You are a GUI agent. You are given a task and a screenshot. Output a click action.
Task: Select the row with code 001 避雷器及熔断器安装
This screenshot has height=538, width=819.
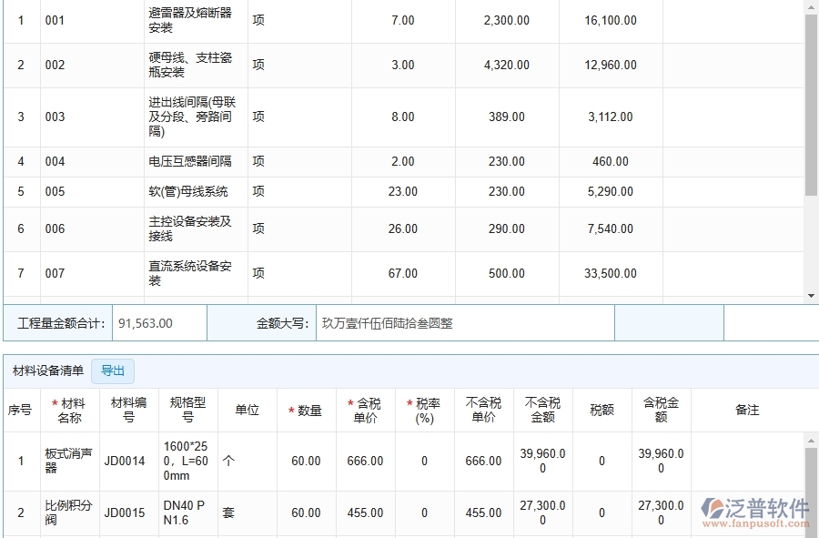pyautogui.click(x=55, y=21)
